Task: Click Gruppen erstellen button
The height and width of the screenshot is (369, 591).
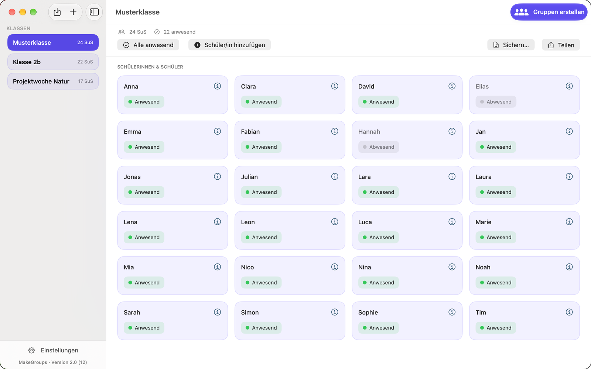Action: [x=549, y=12]
